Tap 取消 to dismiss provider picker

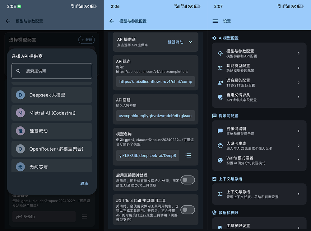(x=84, y=184)
